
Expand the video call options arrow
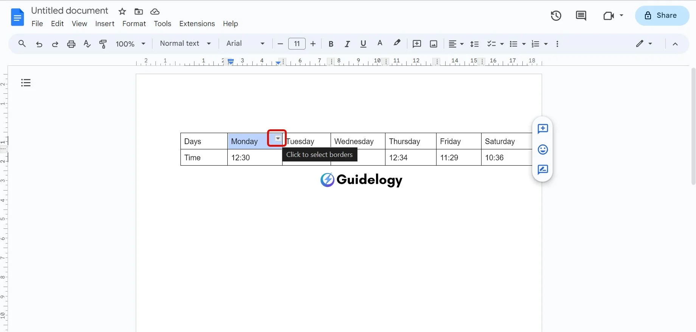pos(621,16)
